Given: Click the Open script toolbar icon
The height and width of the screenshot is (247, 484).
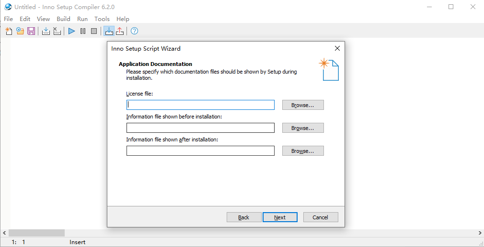Looking at the screenshot, I should [20, 31].
